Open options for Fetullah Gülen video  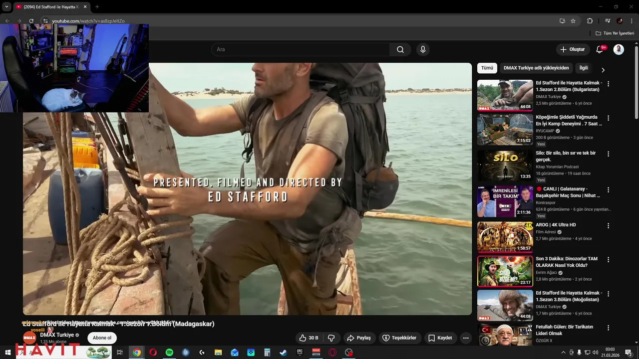pyautogui.click(x=608, y=328)
